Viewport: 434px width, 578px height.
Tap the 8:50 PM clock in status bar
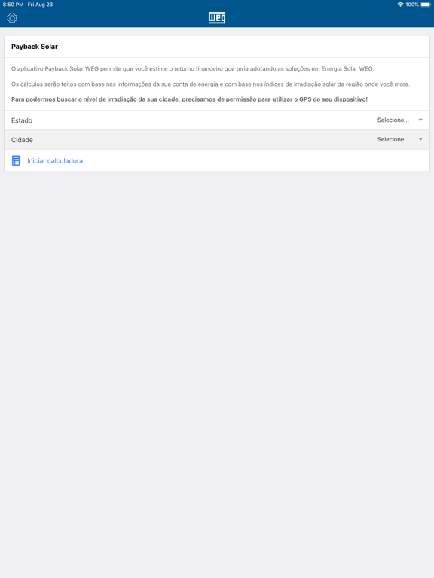13,5
